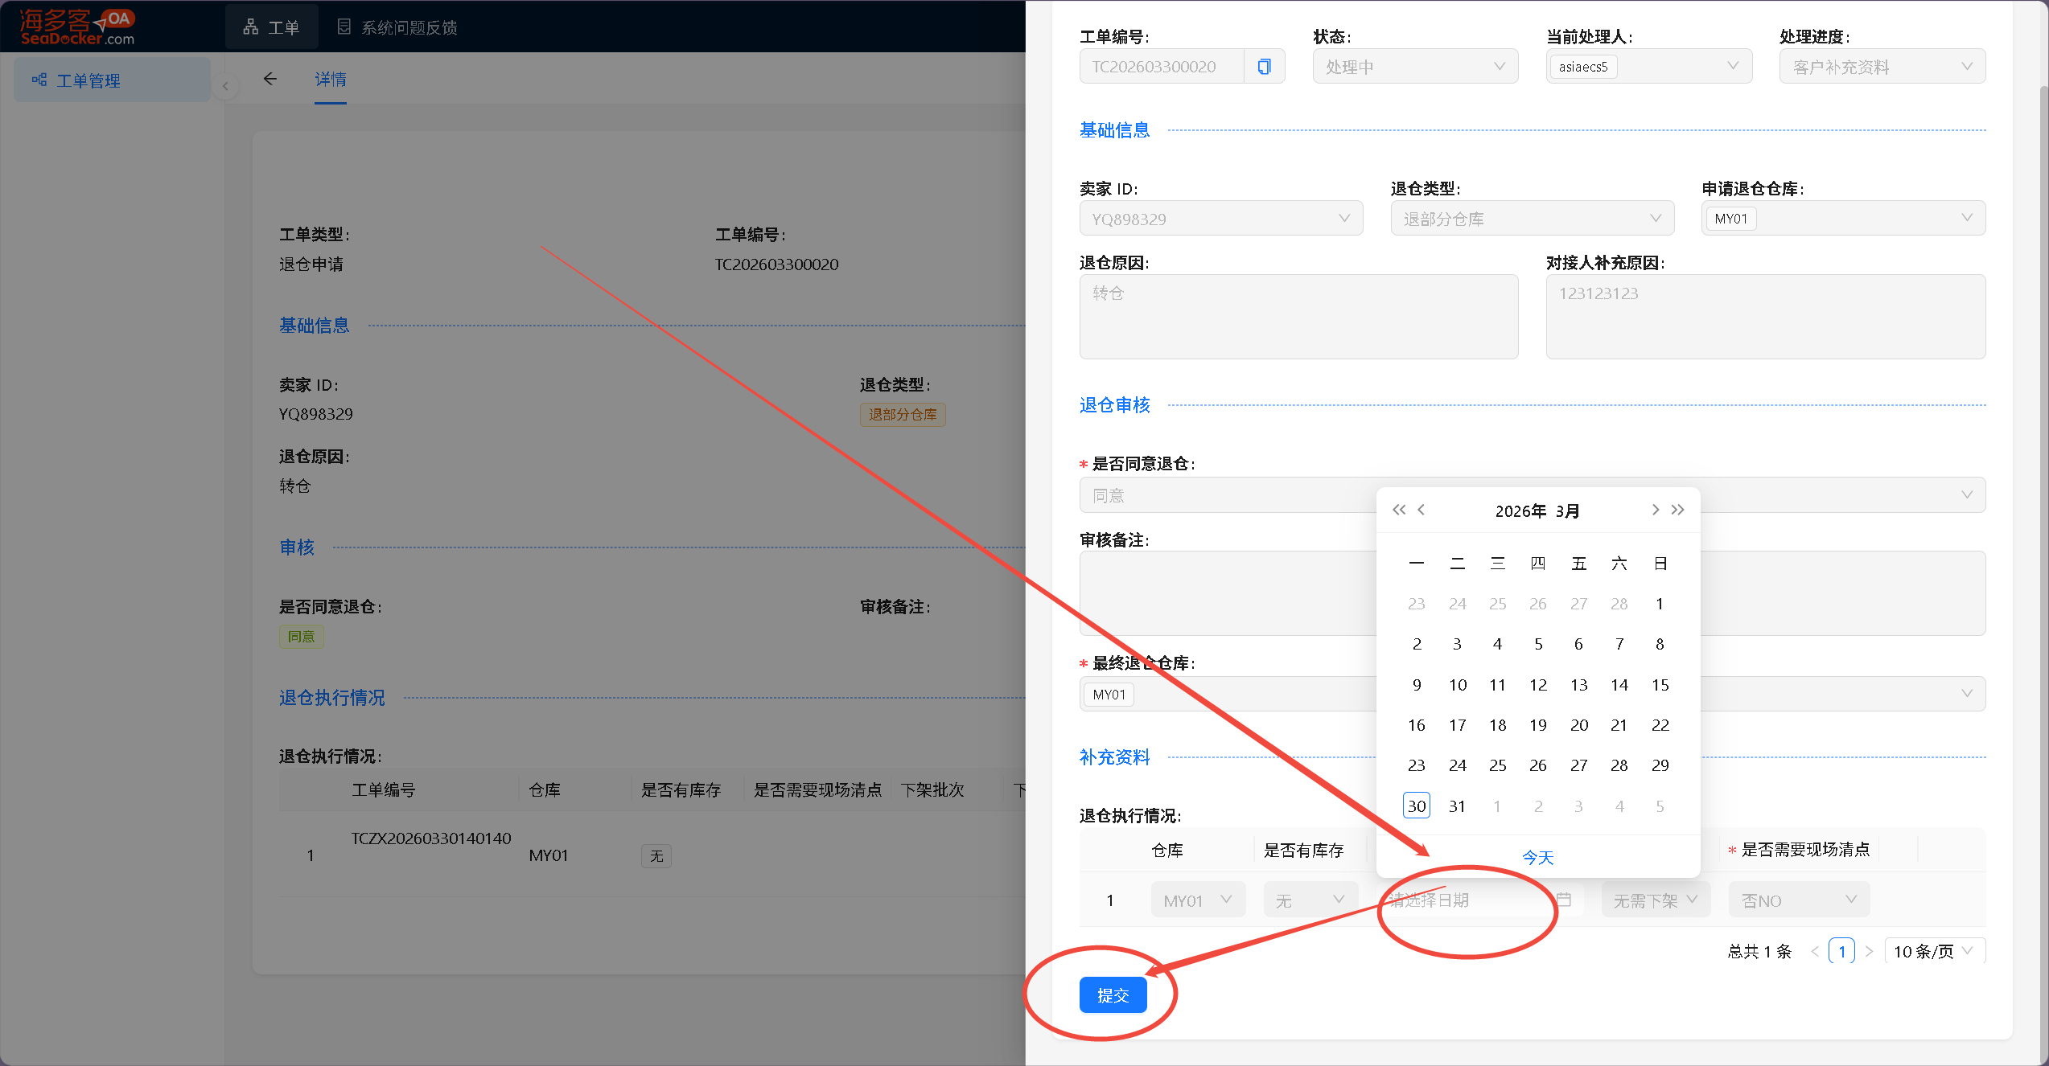Click the 今天 link in calendar
The image size is (2049, 1066).
tap(1537, 858)
